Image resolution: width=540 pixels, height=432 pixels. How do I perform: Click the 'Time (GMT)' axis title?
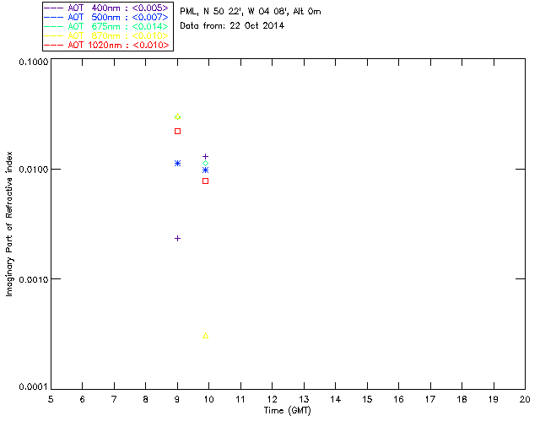point(288,411)
